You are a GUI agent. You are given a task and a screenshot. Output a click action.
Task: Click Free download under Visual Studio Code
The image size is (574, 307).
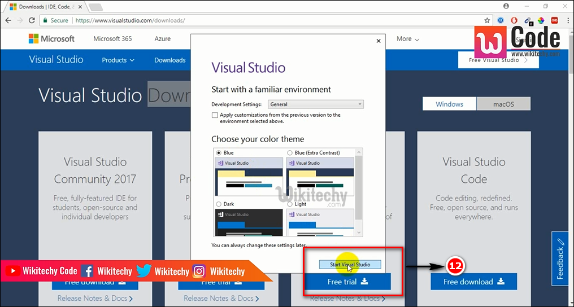tap(473, 282)
